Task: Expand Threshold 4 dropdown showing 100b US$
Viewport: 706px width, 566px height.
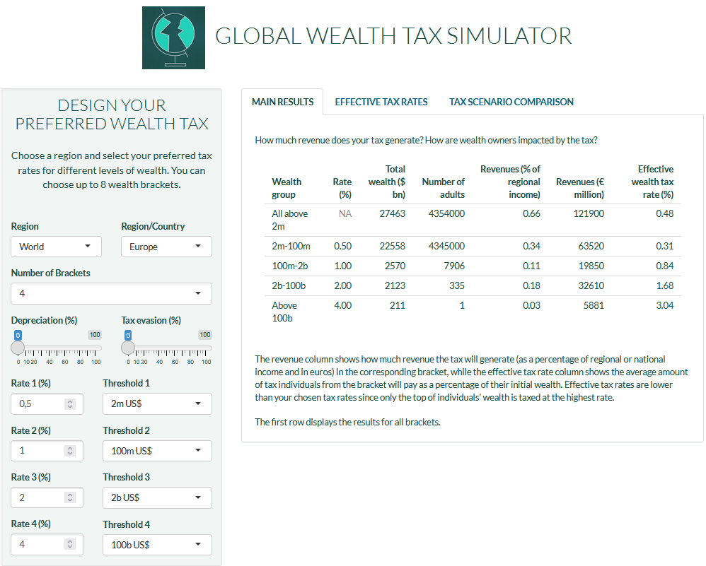Action: (x=157, y=545)
